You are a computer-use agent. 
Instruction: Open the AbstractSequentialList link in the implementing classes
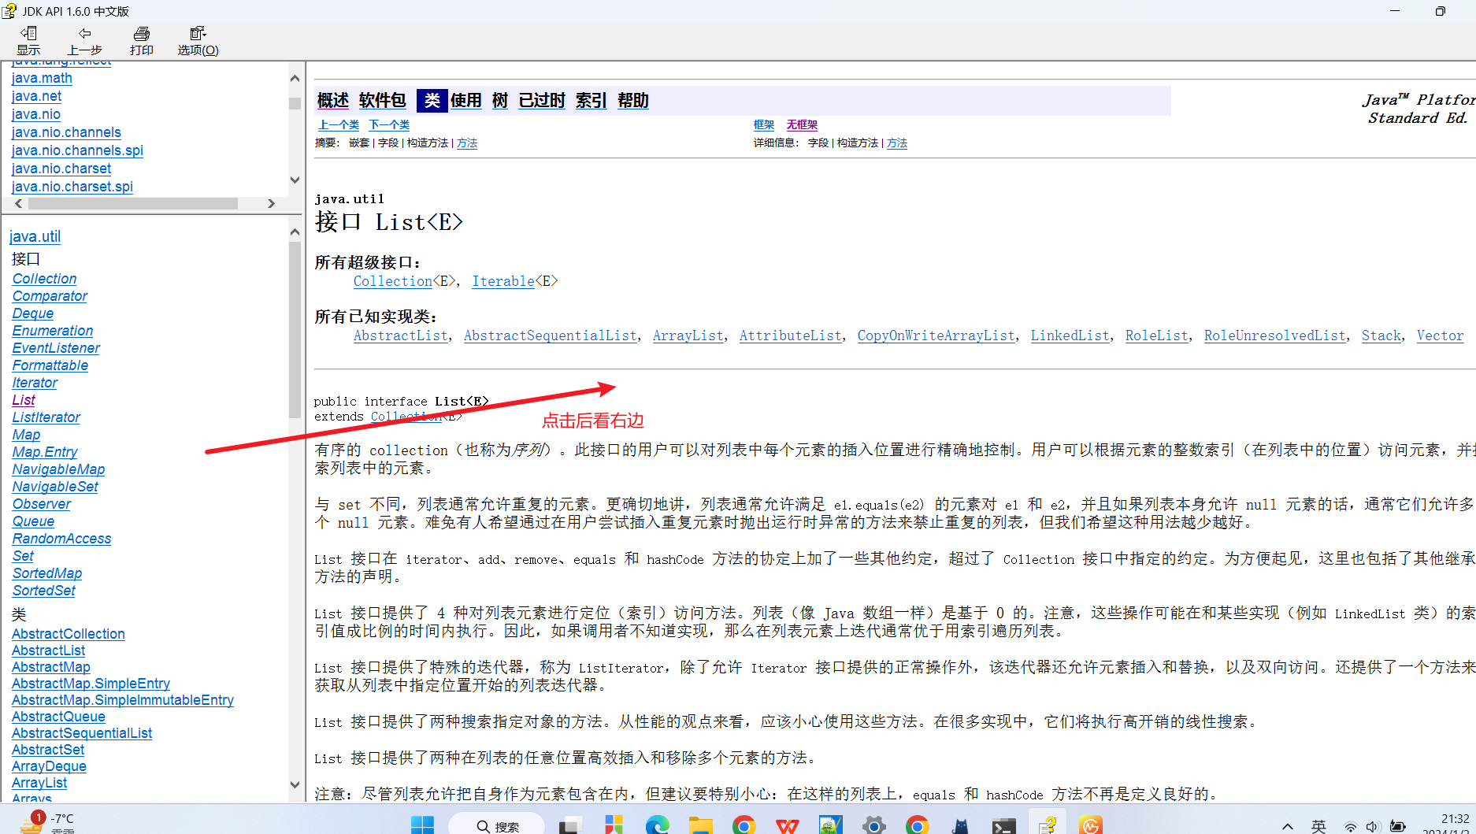coord(550,335)
